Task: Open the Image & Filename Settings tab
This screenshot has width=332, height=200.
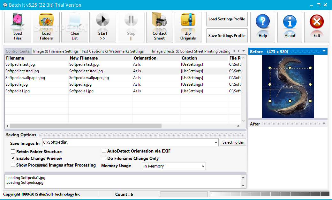Action: [56, 51]
